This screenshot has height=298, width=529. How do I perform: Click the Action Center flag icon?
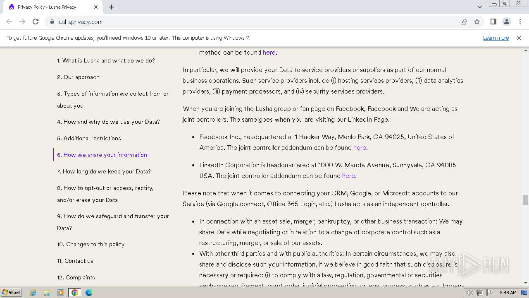[490, 293]
